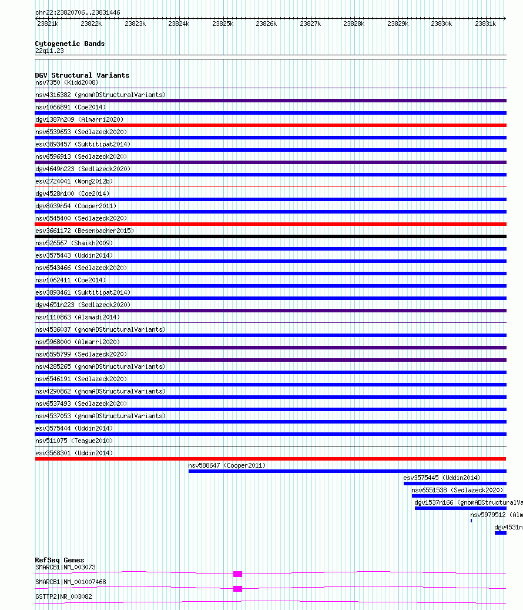Open variant esv3893461 (Suktitipat2014)

(83, 292)
